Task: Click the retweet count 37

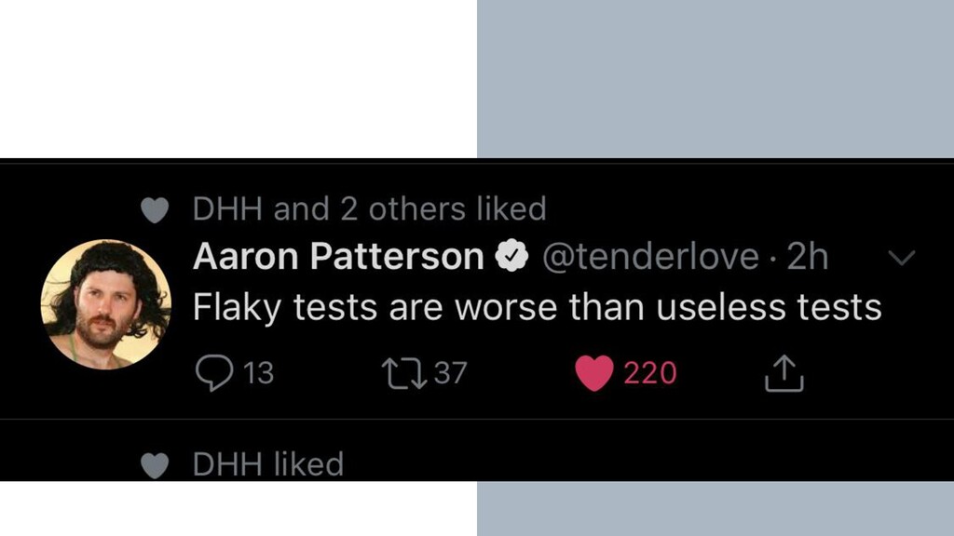Action: [x=450, y=373]
